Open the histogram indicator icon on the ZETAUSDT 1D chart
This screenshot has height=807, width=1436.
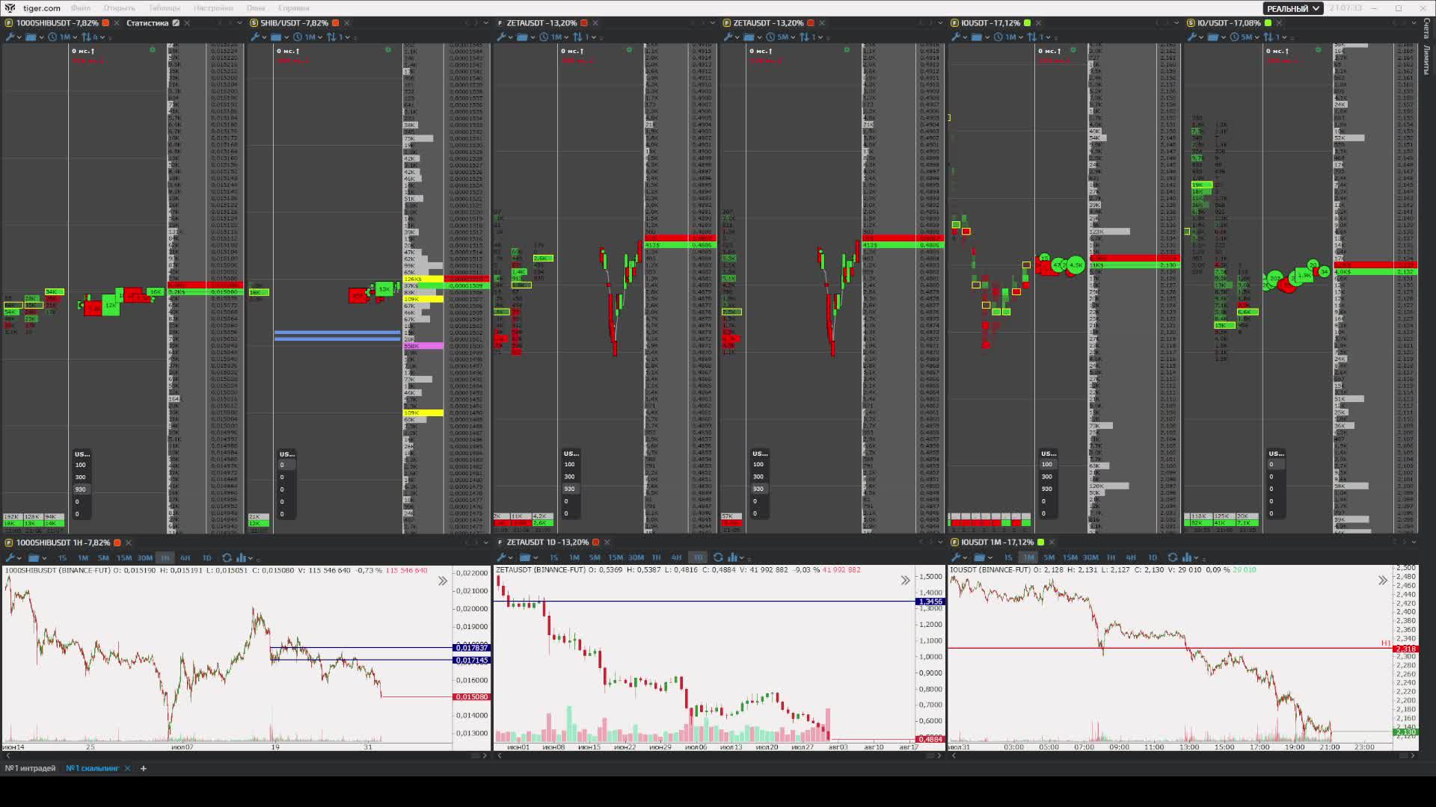(x=733, y=557)
